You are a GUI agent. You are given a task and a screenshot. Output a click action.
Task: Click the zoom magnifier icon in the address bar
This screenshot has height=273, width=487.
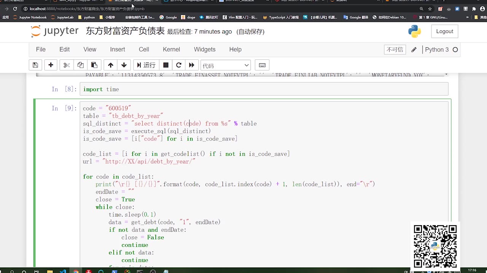pyautogui.click(x=421, y=9)
